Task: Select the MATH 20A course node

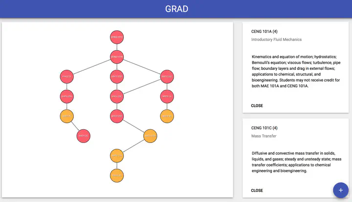Action: pos(66,96)
